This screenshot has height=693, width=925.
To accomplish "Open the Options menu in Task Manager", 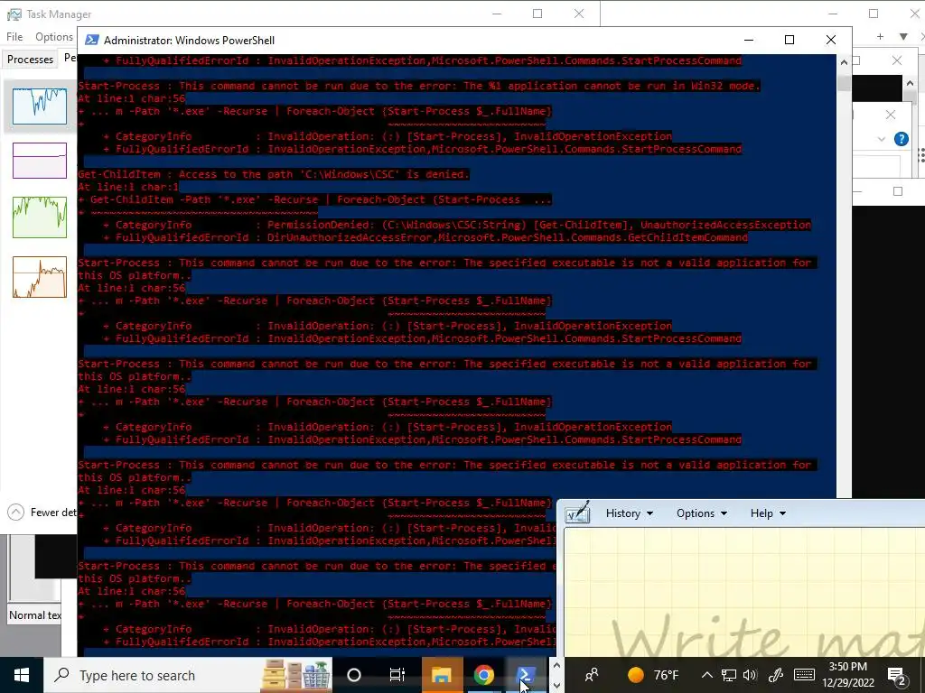I will [x=54, y=36].
